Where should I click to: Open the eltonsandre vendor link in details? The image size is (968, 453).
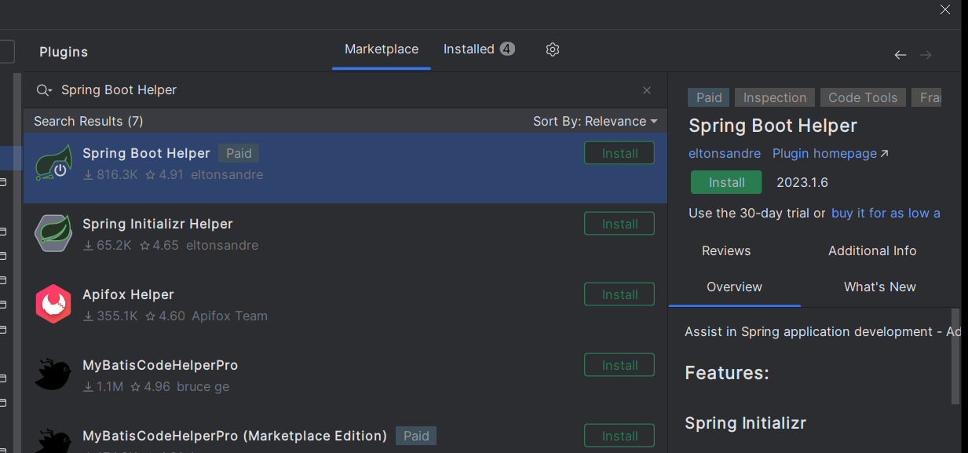[725, 154]
